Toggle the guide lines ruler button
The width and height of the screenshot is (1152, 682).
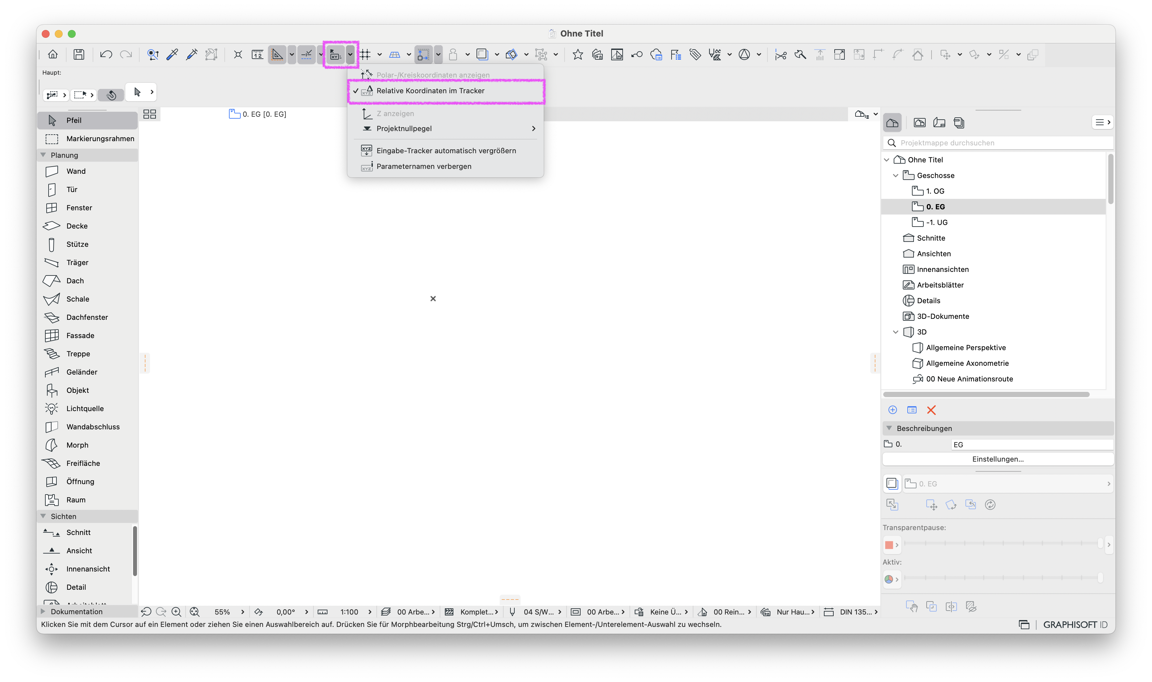[277, 55]
